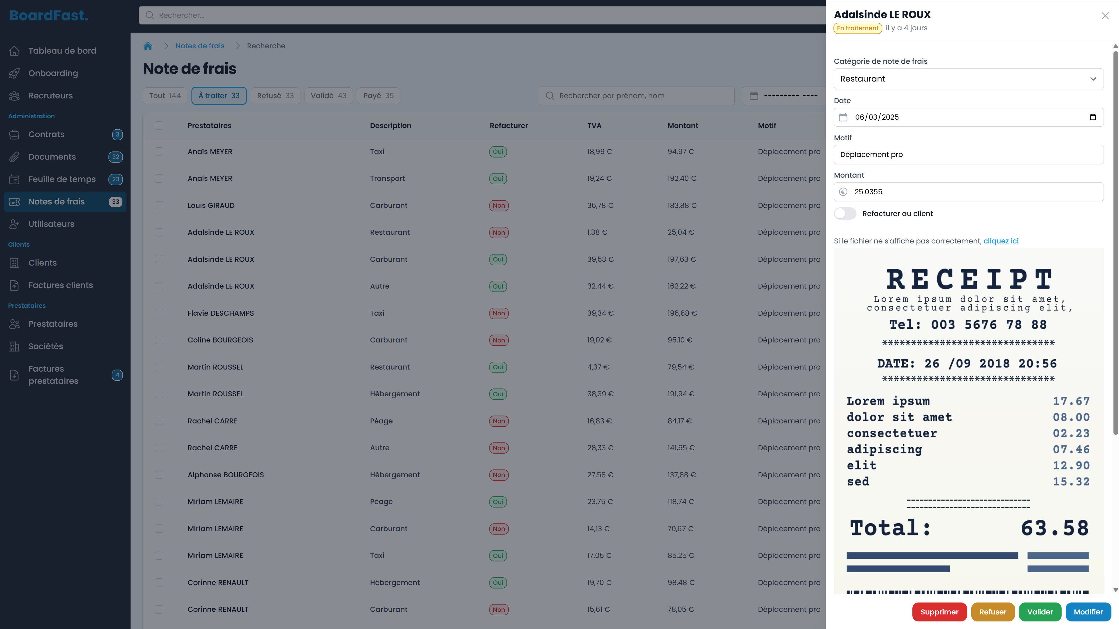Viewport: 1119px width, 629px height.
Task: Click the Feuille de temps calendar icon
Action: (x=14, y=179)
